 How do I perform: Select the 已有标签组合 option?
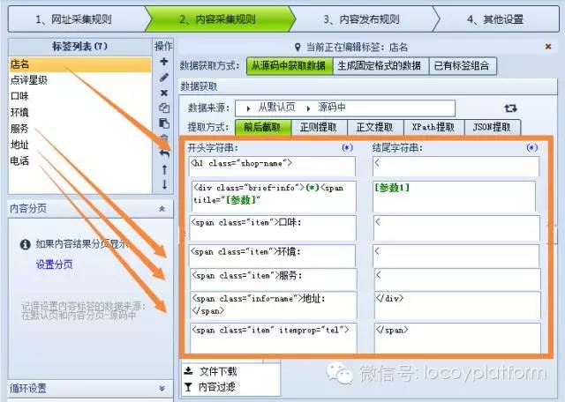point(463,66)
